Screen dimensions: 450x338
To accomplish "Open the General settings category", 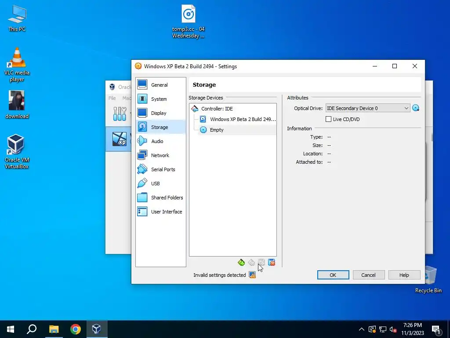I will coord(160,85).
